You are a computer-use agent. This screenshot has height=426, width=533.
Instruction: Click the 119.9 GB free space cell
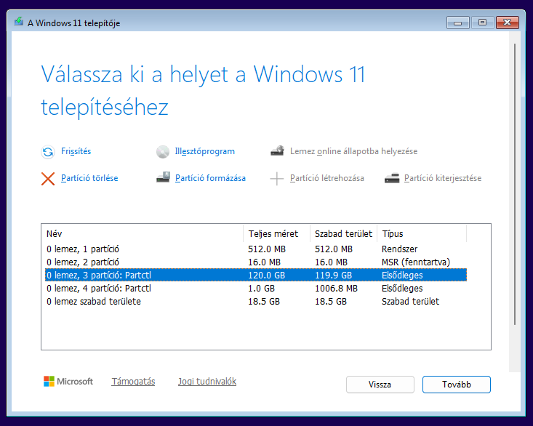pos(333,276)
